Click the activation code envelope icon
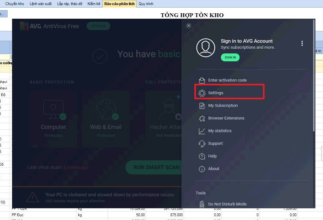Screen dimensions: 323x220 202,80
